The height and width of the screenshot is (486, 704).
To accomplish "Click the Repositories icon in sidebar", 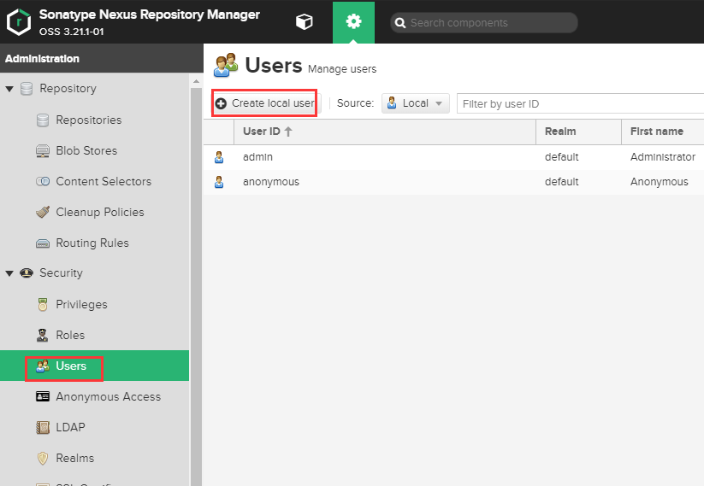I will click(43, 120).
